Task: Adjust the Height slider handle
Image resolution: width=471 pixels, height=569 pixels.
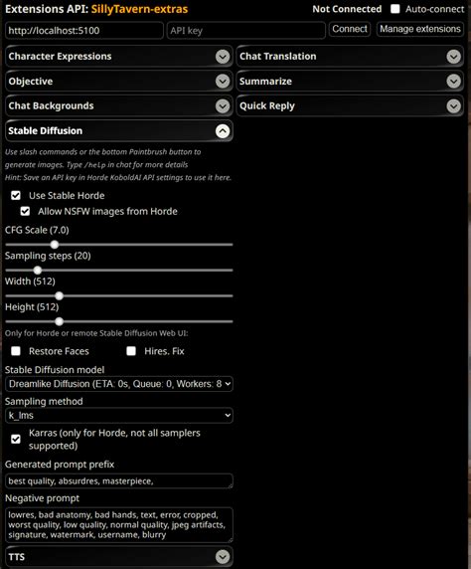Action: (59, 321)
